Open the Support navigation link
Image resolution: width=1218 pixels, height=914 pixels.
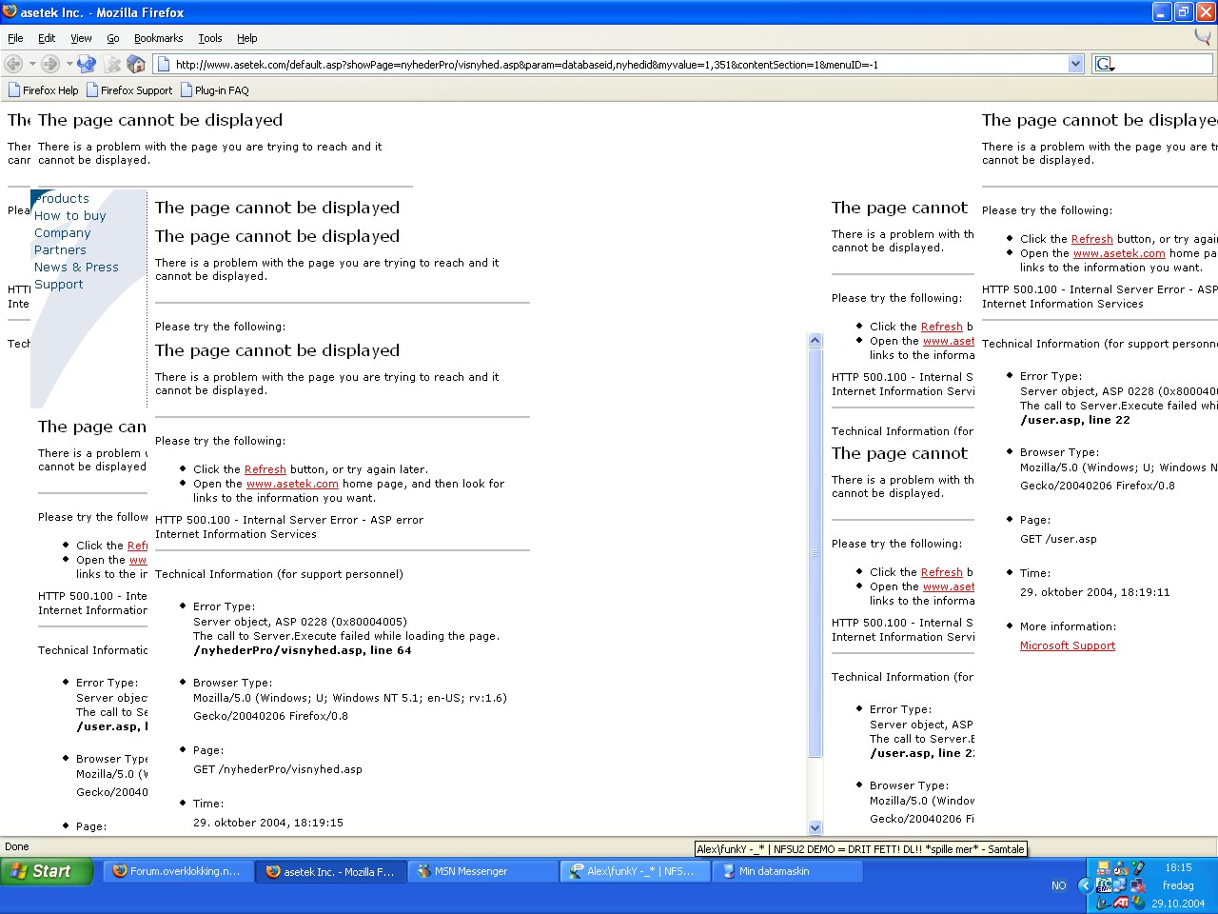coord(59,285)
